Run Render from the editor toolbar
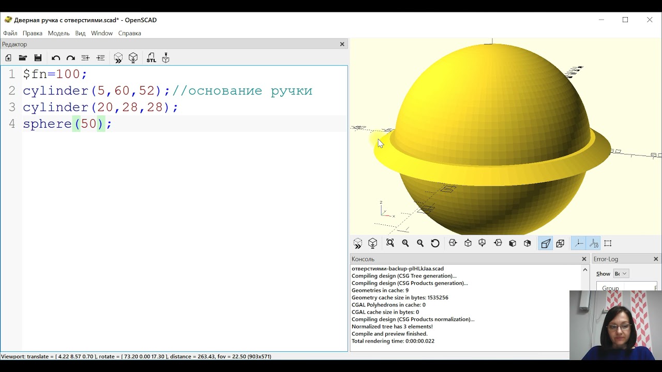 (133, 58)
